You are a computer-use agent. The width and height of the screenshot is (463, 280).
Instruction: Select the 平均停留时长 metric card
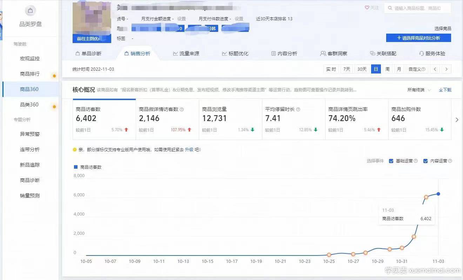(x=294, y=119)
